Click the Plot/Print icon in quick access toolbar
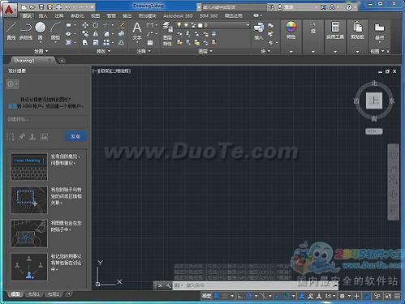The width and height of the screenshot is (405, 304). click(x=58, y=6)
